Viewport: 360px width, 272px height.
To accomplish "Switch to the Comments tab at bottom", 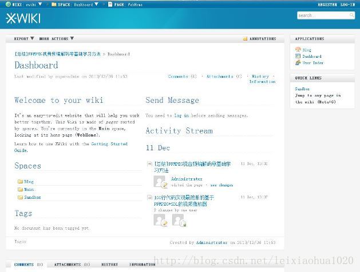I will tap(29, 265).
